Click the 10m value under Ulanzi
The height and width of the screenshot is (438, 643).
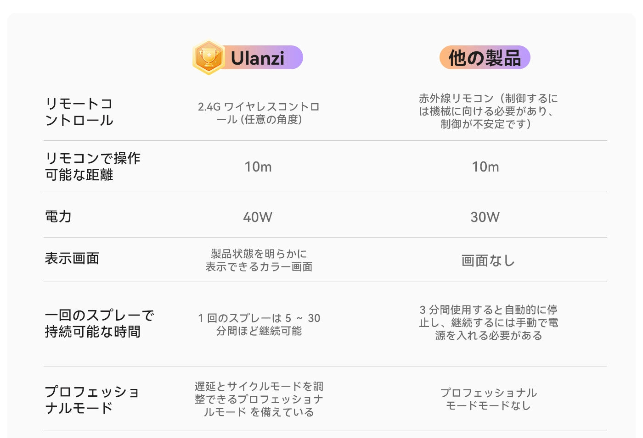tap(258, 167)
